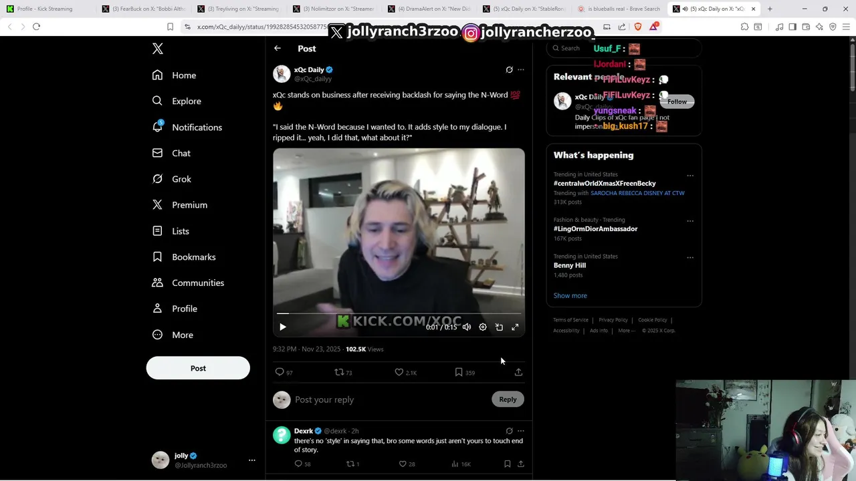This screenshot has height=481, width=856.
Task: Open Grok in sidebar
Action: click(172, 179)
